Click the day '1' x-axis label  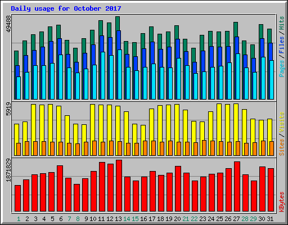tap(19, 219)
